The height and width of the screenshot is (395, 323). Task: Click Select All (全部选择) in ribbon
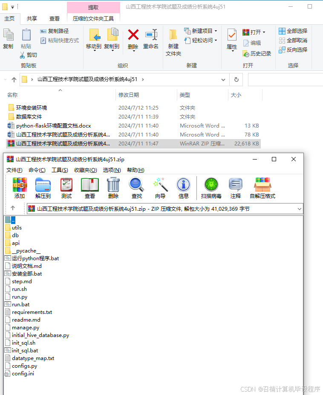(293, 31)
